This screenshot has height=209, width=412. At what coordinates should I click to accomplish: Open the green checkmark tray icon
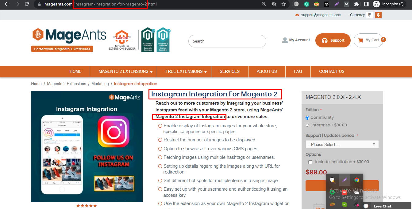tap(345, 204)
